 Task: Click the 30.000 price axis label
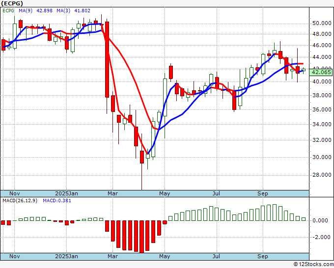click(x=322, y=157)
